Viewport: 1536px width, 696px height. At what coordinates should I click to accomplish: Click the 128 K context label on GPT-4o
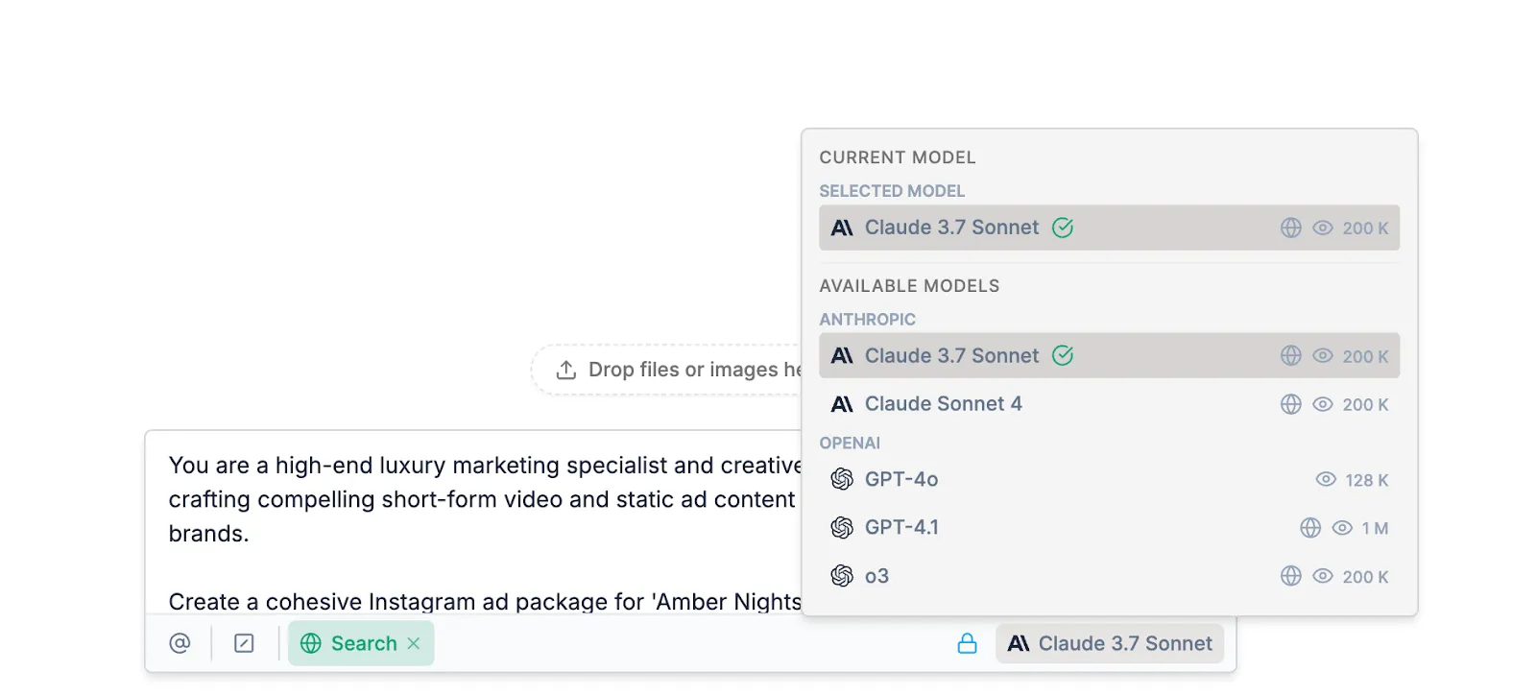point(1367,480)
